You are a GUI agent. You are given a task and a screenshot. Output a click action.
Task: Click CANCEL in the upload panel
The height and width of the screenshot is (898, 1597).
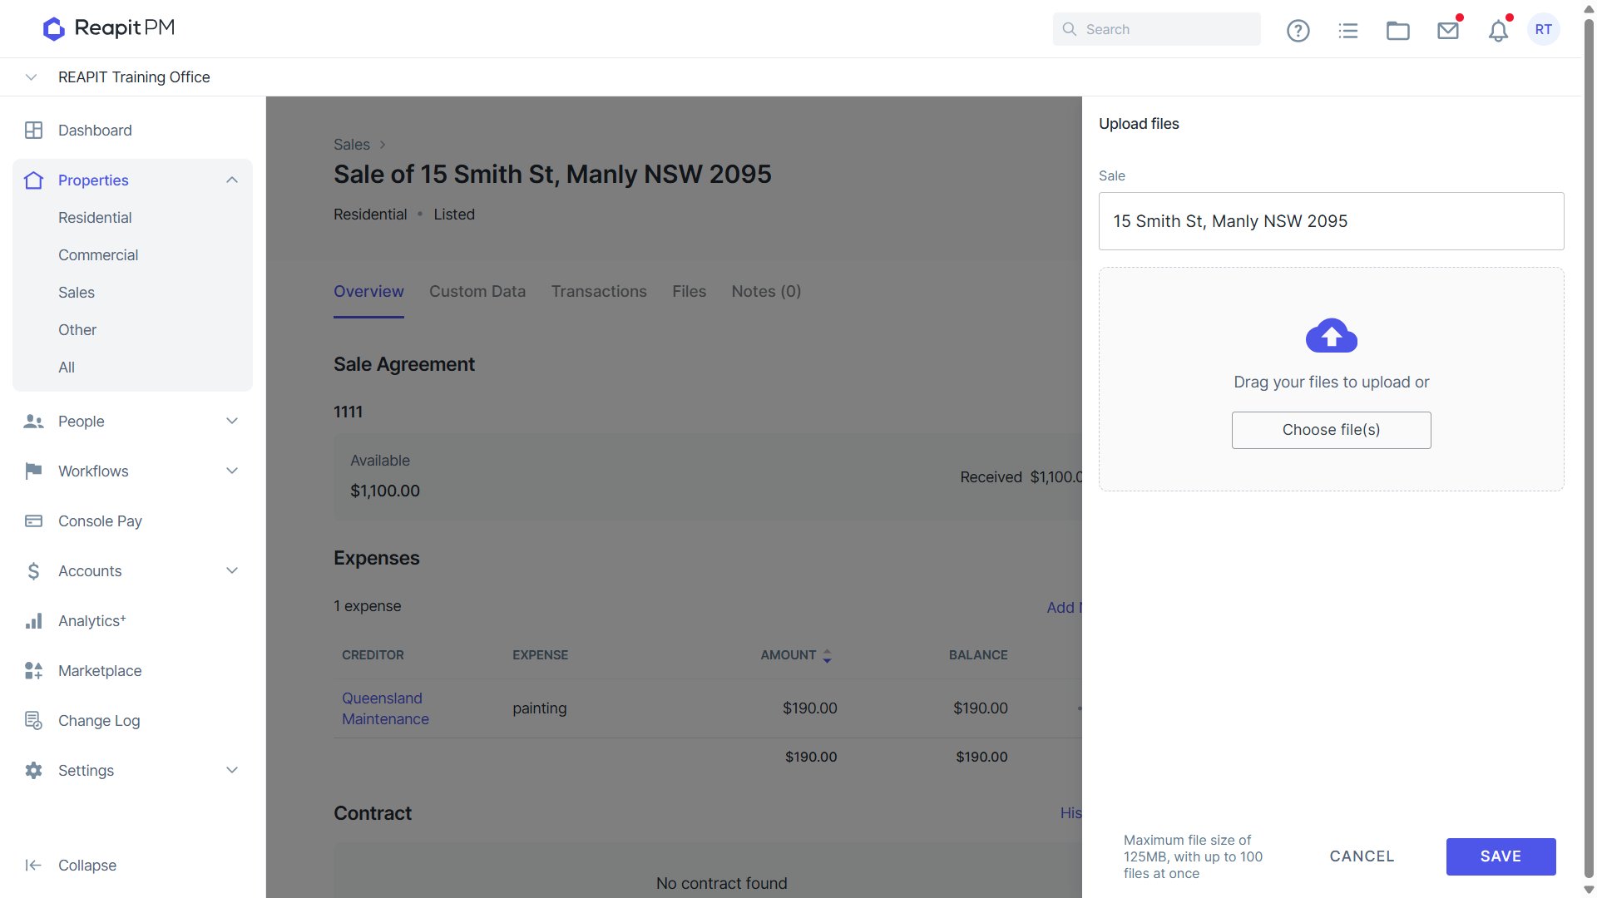1362,856
